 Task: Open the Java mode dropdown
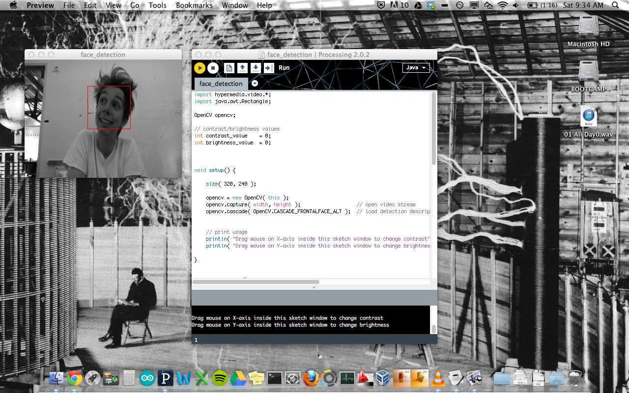click(x=416, y=68)
